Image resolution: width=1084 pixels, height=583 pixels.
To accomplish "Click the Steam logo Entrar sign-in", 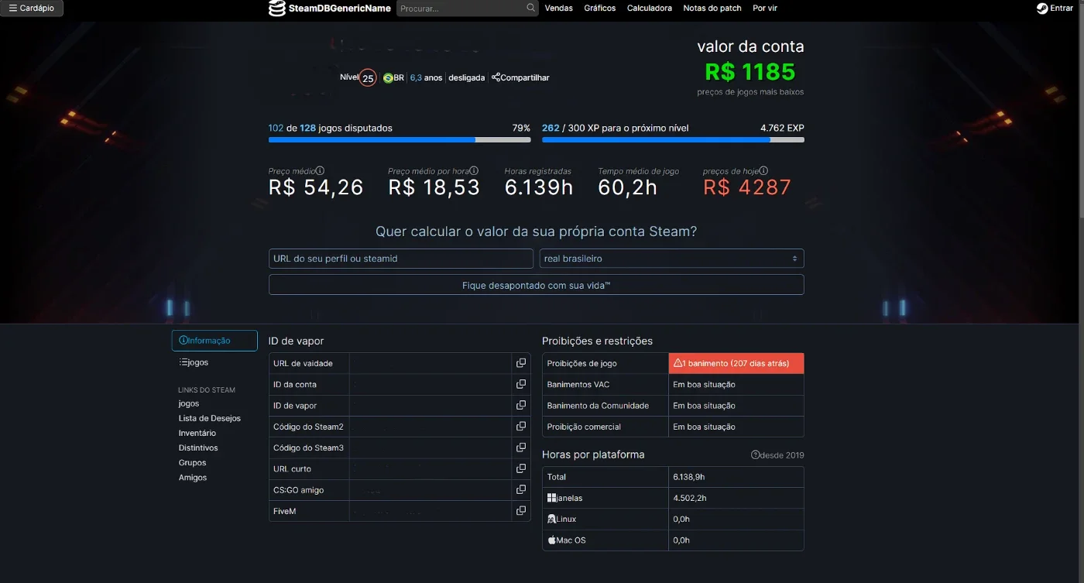I will pyautogui.click(x=1055, y=9).
